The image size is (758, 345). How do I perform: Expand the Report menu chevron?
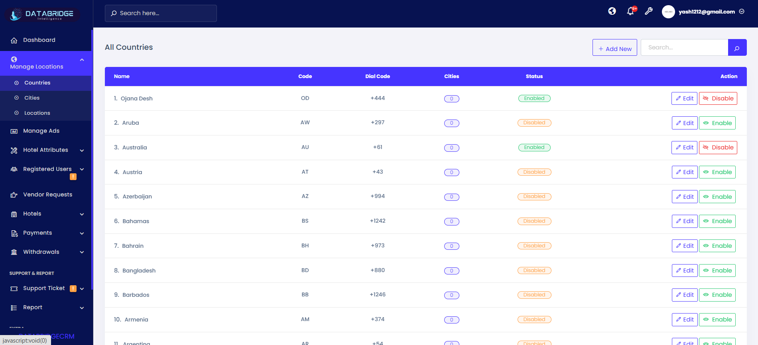coord(82,308)
